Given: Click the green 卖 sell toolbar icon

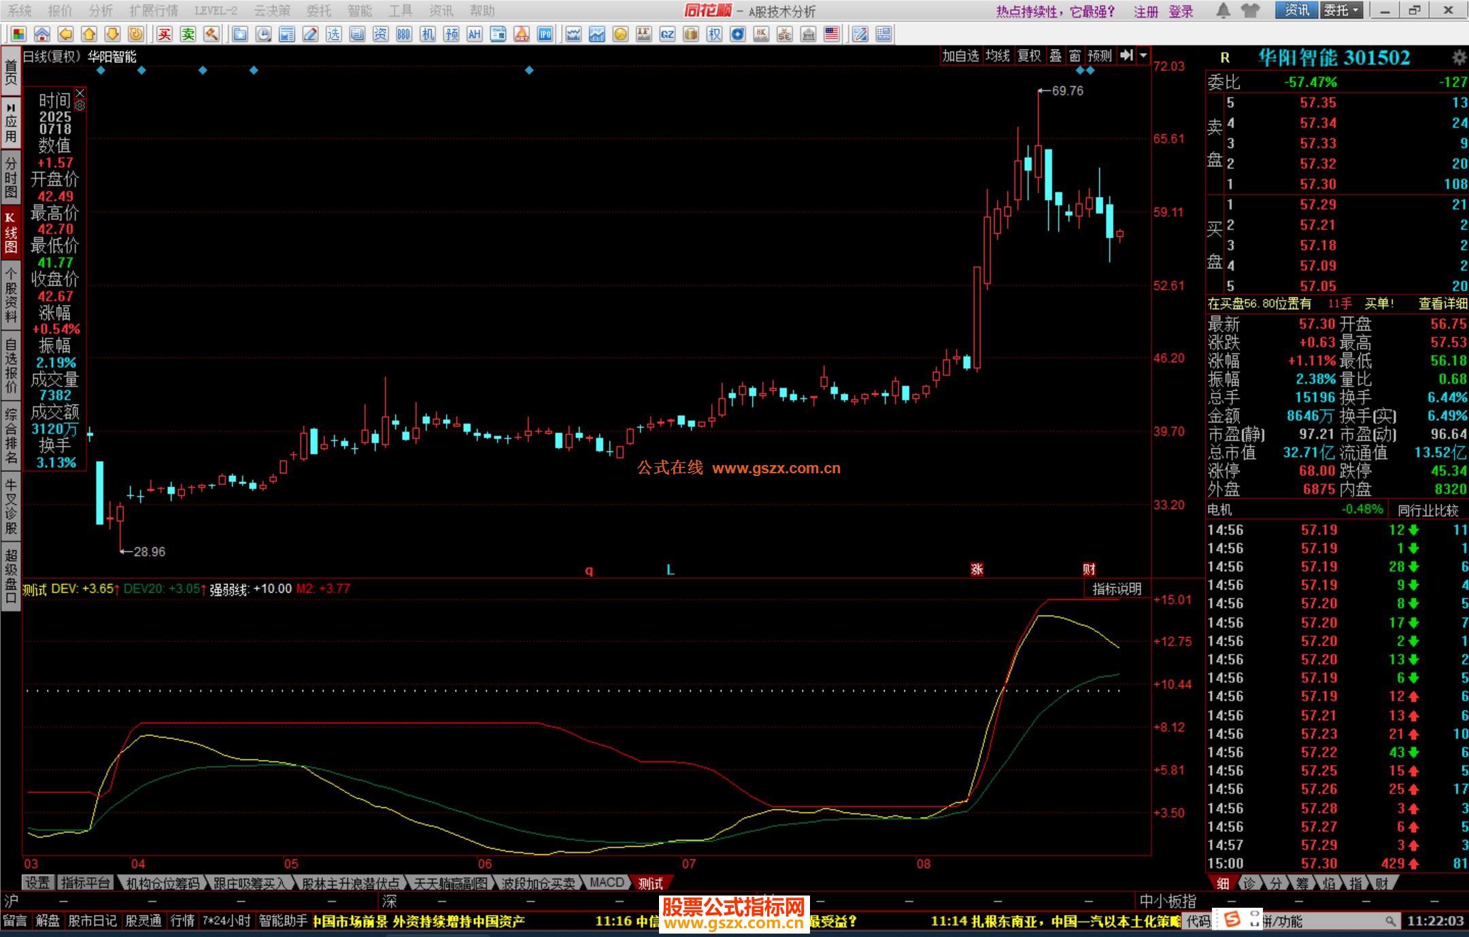Looking at the screenshot, I should [188, 34].
